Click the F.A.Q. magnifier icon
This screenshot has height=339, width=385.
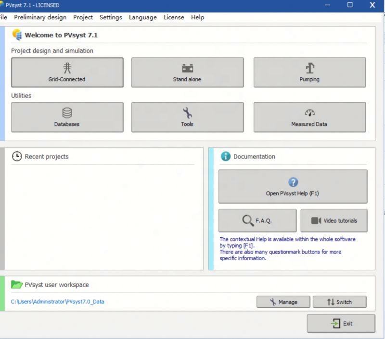pyautogui.click(x=248, y=220)
